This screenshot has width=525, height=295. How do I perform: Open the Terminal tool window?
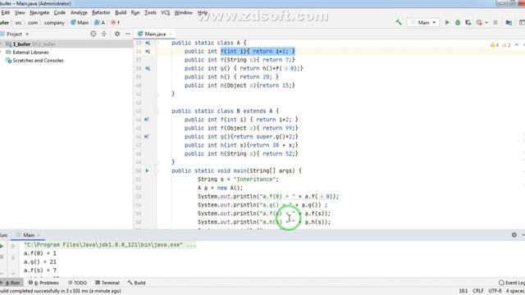[x=107, y=283]
